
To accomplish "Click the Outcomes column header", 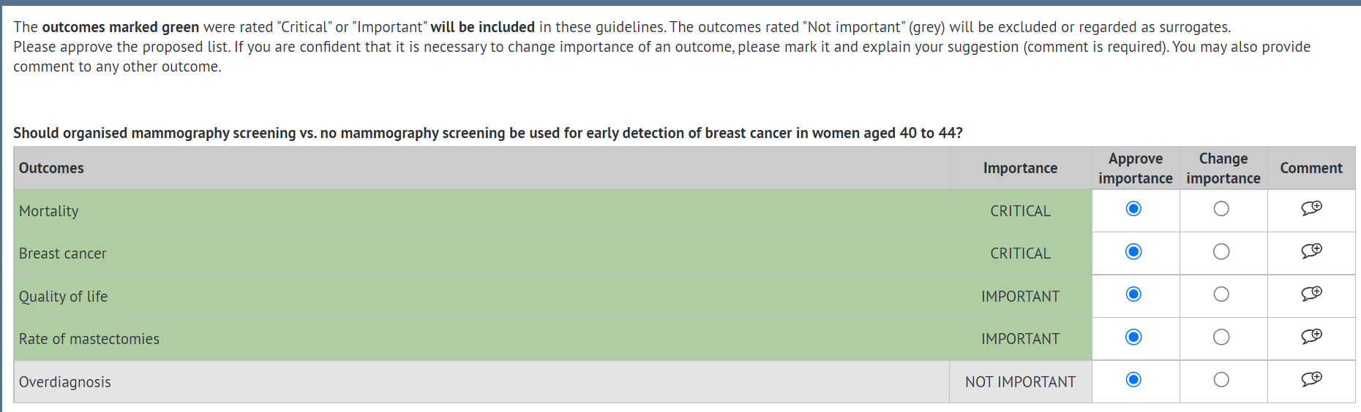I will [51, 168].
